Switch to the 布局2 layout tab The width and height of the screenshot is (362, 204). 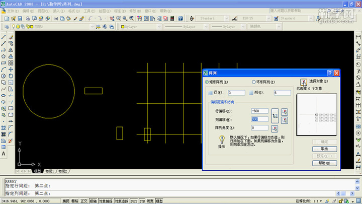(x=62, y=171)
